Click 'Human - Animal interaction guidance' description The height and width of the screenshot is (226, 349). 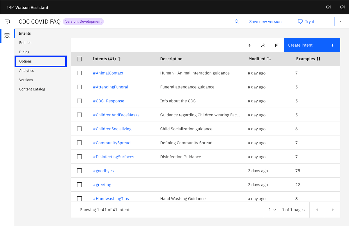tap(195, 73)
